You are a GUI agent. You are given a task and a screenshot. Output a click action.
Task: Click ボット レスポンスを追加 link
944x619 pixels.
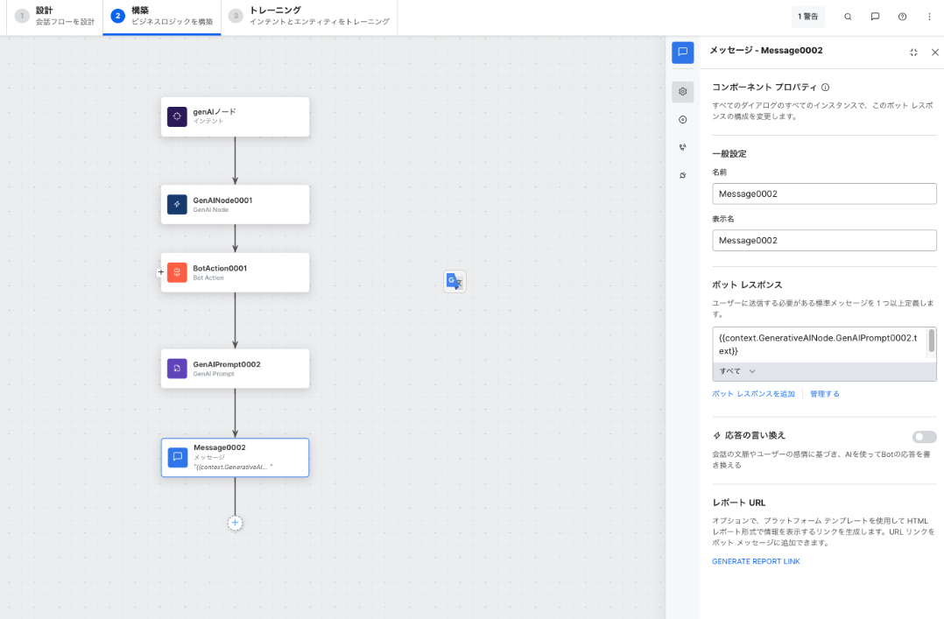coord(753,394)
